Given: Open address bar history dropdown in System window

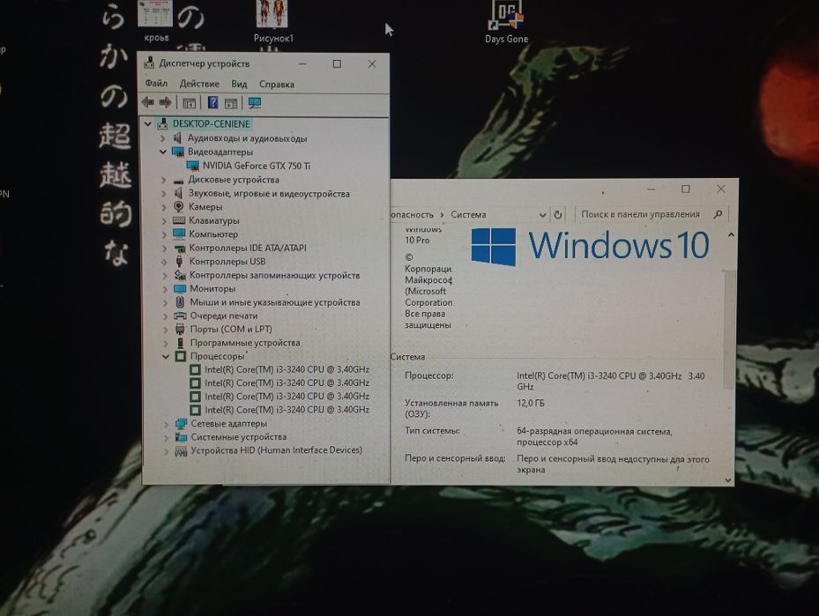Looking at the screenshot, I should click(x=543, y=215).
